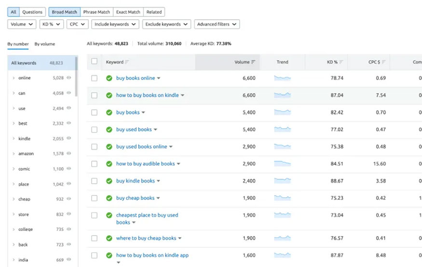Click the eye icon for the 'online' group

[69, 78]
